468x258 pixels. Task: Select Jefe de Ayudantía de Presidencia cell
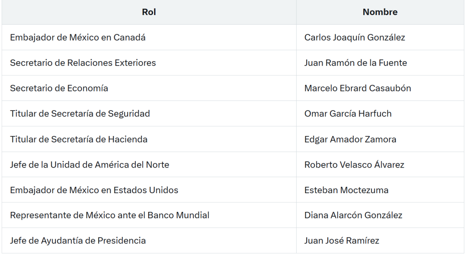(78, 241)
